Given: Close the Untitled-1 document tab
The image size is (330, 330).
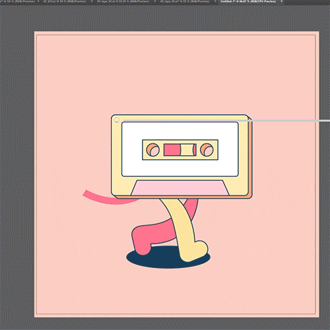Looking at the screenshot, I should tap(281, 1).
